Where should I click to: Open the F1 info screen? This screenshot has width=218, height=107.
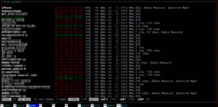click(5, 105)
